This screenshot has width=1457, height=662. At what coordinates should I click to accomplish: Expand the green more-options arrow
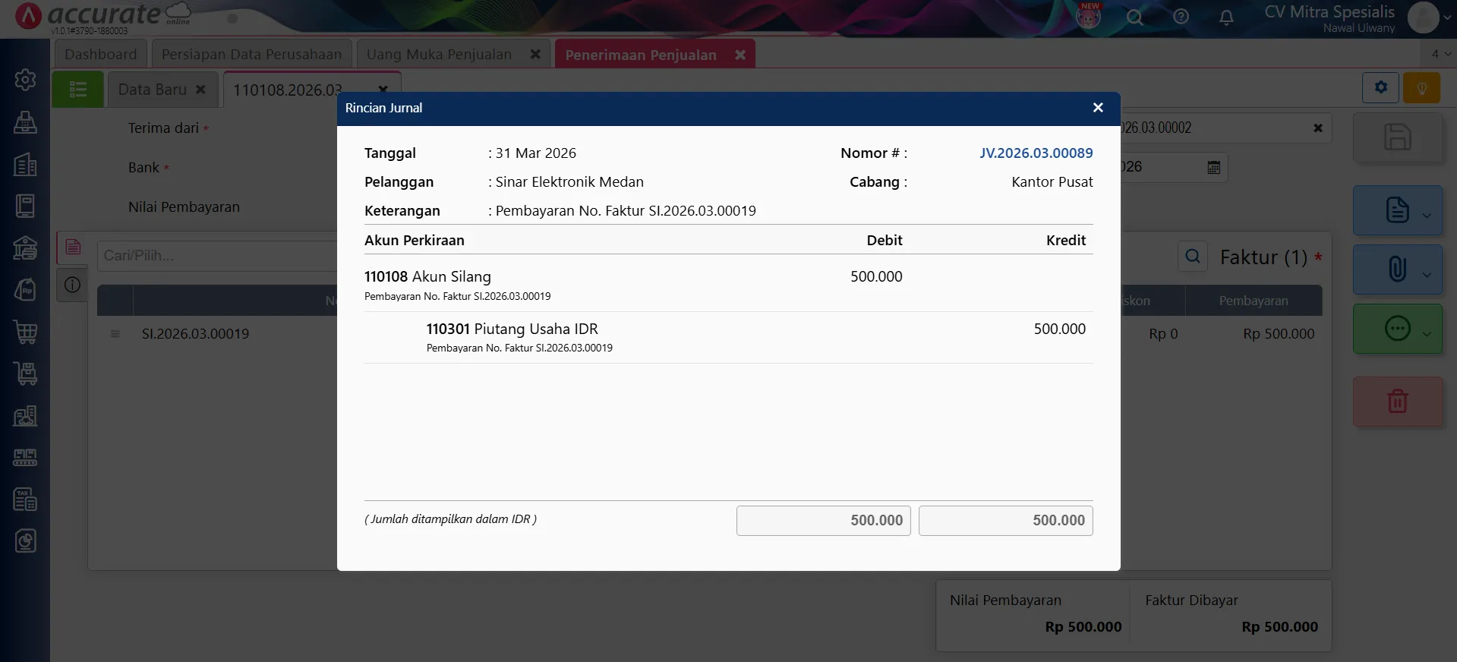tap(1427, 334)
